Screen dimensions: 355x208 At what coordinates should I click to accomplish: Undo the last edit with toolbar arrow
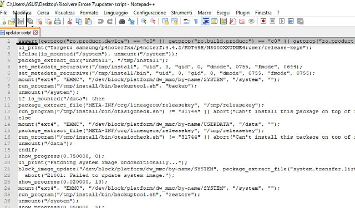click(100, 22)
